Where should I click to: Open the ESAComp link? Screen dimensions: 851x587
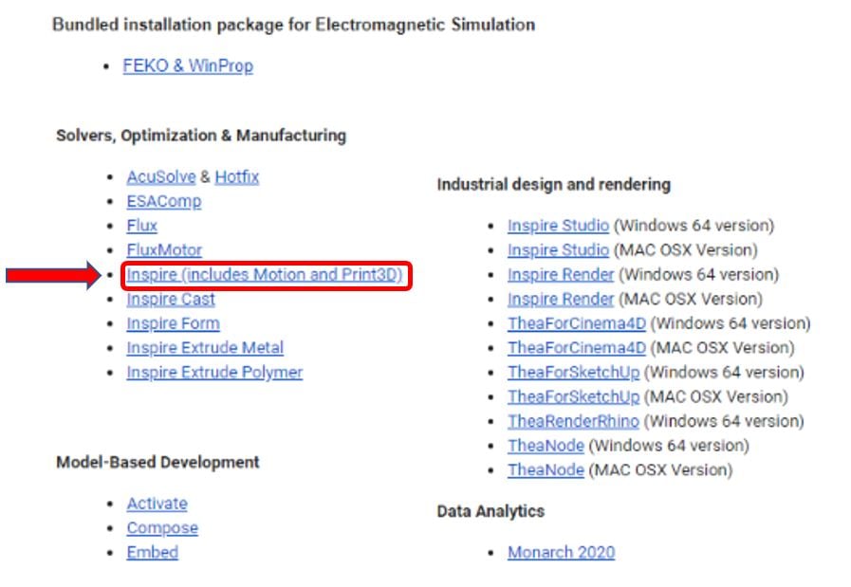(x=164, y=201)
